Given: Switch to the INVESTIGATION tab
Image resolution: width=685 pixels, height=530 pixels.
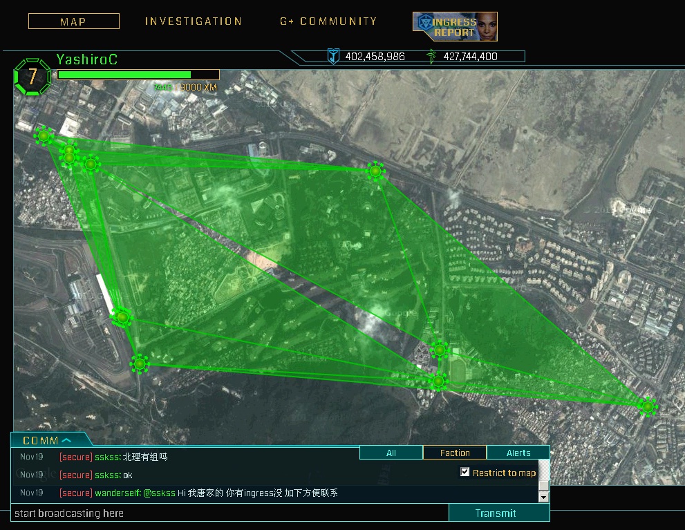Looking at the screenshot, I should pyautogui.click(x=194, y=21).
